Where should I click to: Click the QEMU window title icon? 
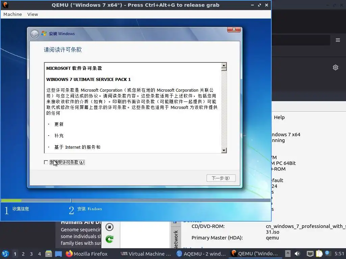[5, 5]
